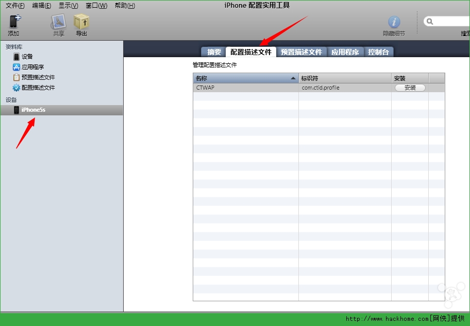The height and width of the screenshot is (326, 470).
Task: Click the iPhone5s phone icon in sidebar
Action: (16, 110)
